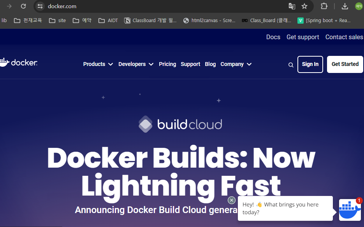Click the translate page icon
This screenshot has height=227, width=364.
coord(292,6)
